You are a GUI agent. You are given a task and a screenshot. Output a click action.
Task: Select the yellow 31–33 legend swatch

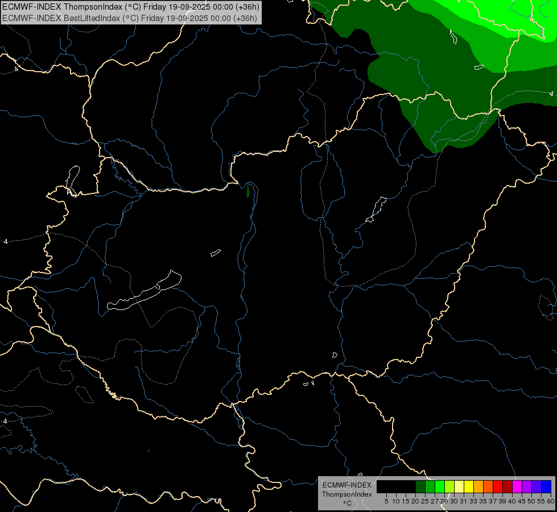click(469, 486)
